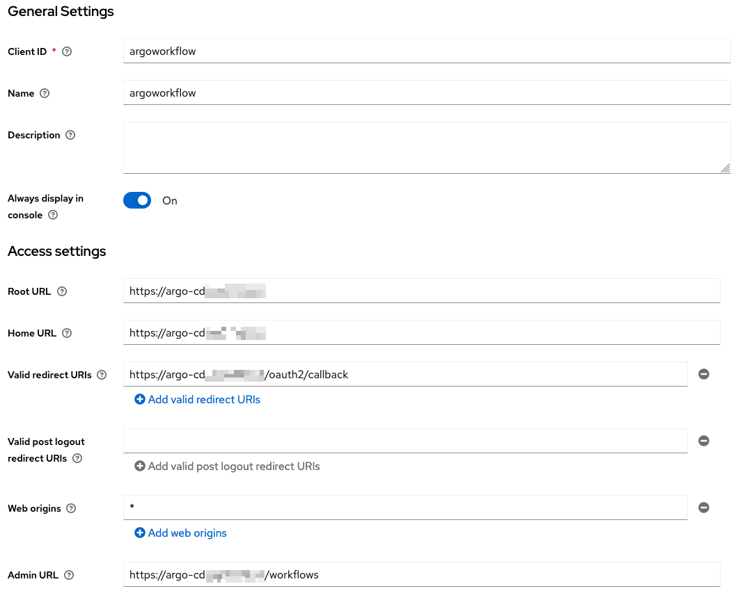Focus the Client ID input field

click(427, 51)
